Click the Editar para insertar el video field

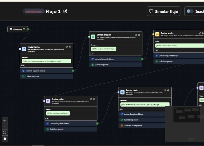58,113
